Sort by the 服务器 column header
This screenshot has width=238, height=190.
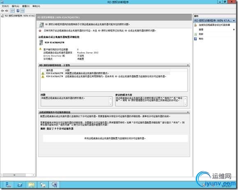[x=50, y=70]
